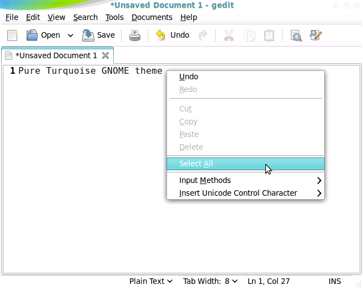Expand Insert Unicode Control Character submenu

point(246,193)
